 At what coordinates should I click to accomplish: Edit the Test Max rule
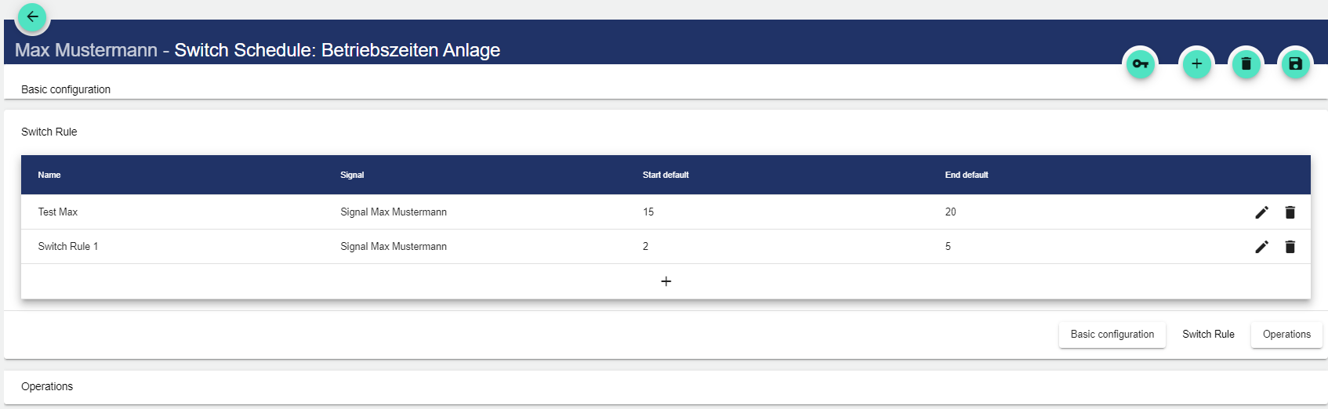[1261, 212]
